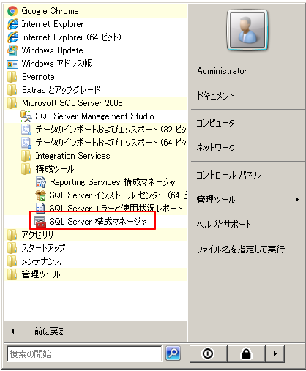Click the 検索の開始 search field
This screenshot has width=306, height=371.
pyautogui.click(x=84, y=353)
